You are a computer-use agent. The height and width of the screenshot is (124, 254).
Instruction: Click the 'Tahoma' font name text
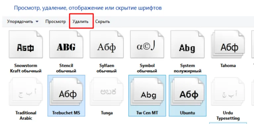tap(228, 66)
